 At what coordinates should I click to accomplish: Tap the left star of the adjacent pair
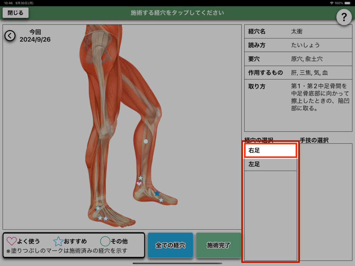[x=100, y=218]
